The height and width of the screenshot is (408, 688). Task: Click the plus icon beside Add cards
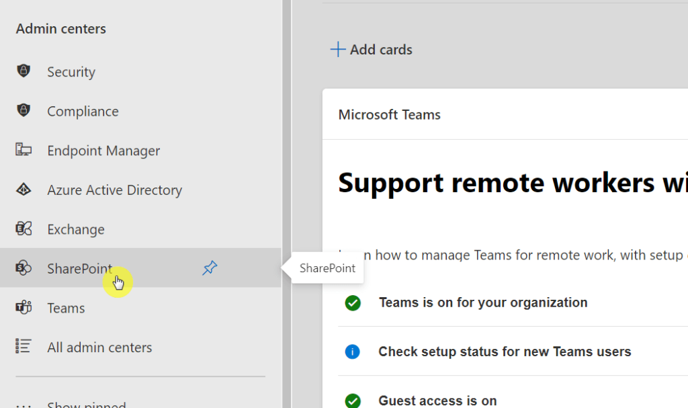pos(338,49)
